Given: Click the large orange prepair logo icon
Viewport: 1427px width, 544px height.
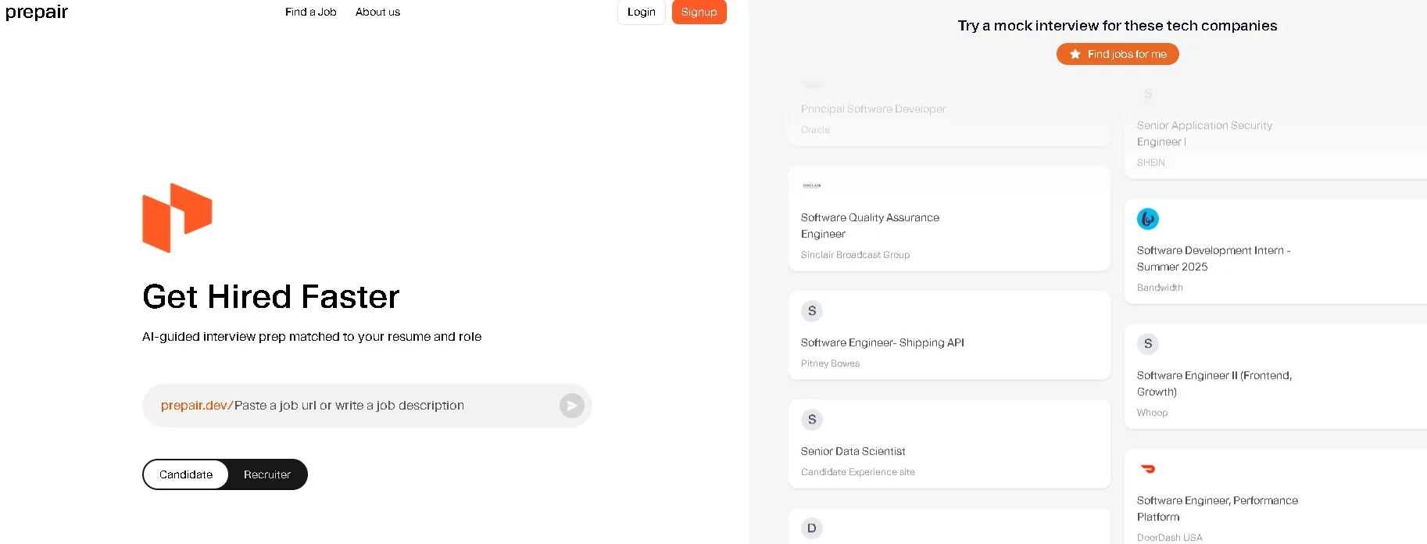Looking at the screenshot, I should click(x=177, y=218).
